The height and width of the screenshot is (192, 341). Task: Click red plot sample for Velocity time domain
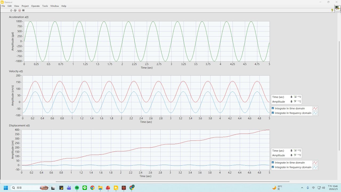[315, 109]
